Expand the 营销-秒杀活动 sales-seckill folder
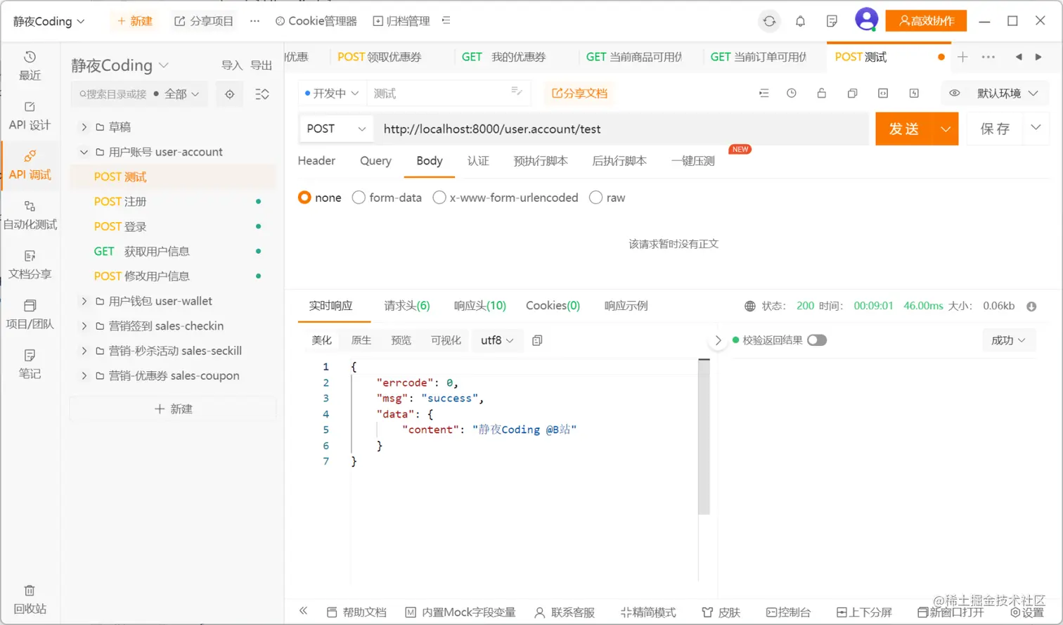The image size is (1063, 625). coord(84,351)
